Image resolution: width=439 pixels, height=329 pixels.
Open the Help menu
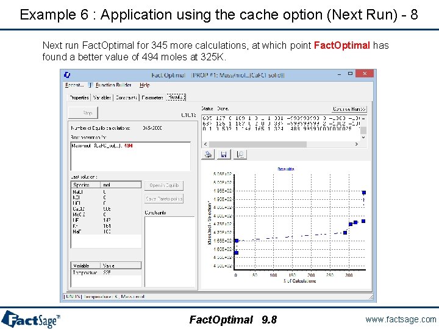click(145, 85)
